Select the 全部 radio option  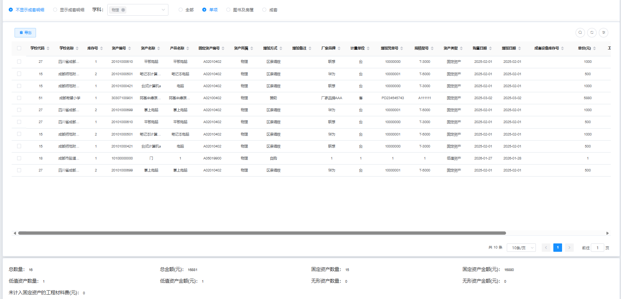[x=181, y=10]
